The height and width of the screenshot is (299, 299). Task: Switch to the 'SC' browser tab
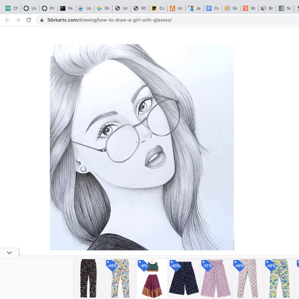coord(140,8)
